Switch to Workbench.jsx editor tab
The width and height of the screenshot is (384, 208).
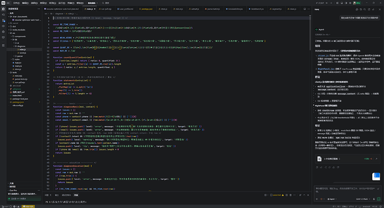point(257,9)
